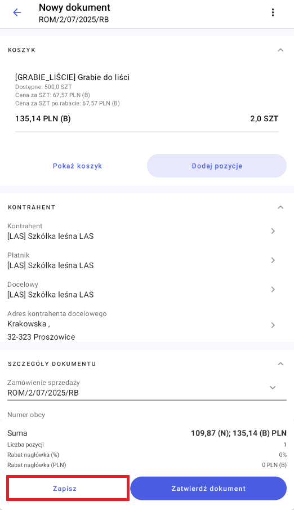
Task: Collapse the SZCZEGÓŁY DOKUMENTU section
Action: [280, 363]
